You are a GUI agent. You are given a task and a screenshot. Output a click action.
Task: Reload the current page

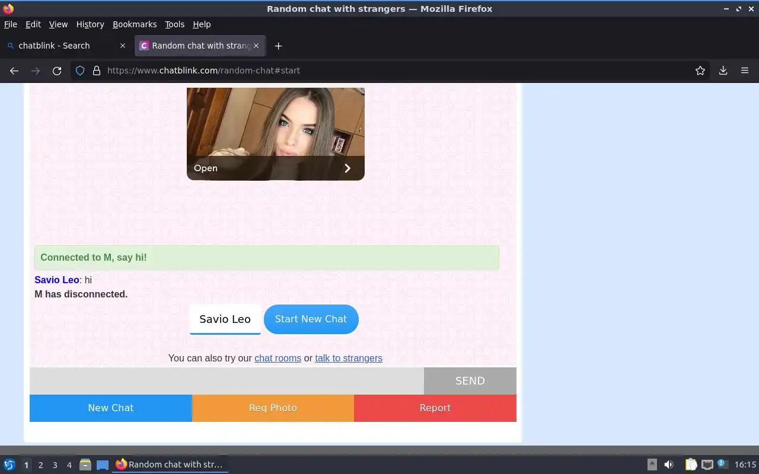57,71
